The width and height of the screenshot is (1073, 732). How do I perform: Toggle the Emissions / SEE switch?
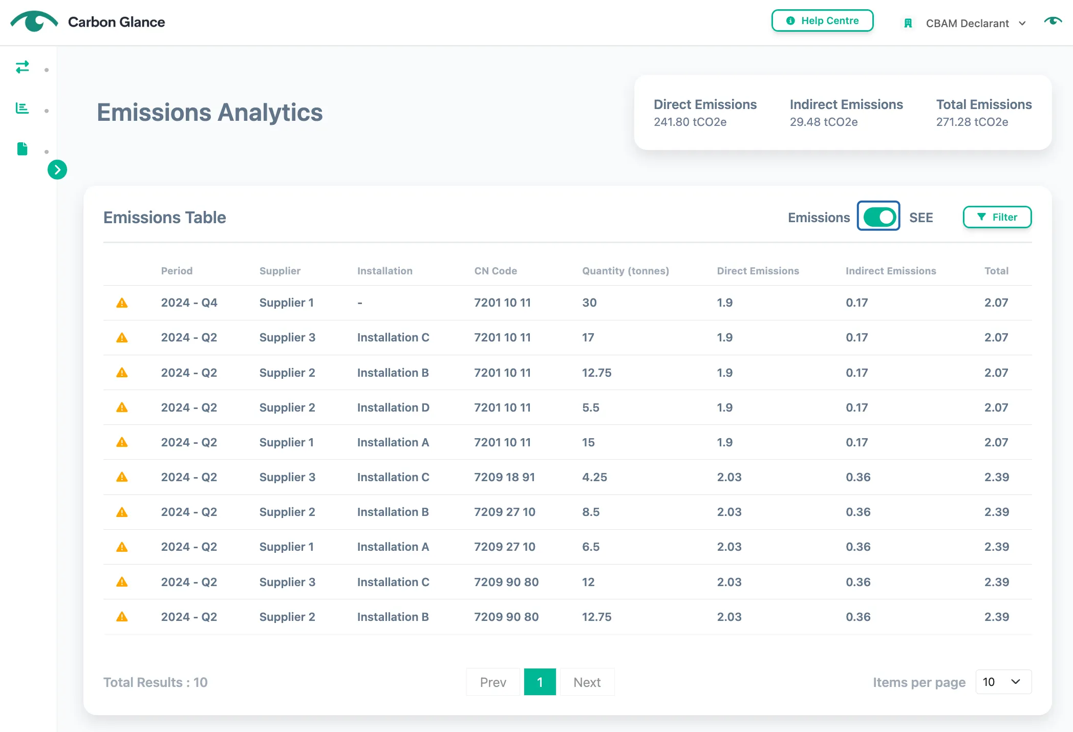click(x=878, y=217)
